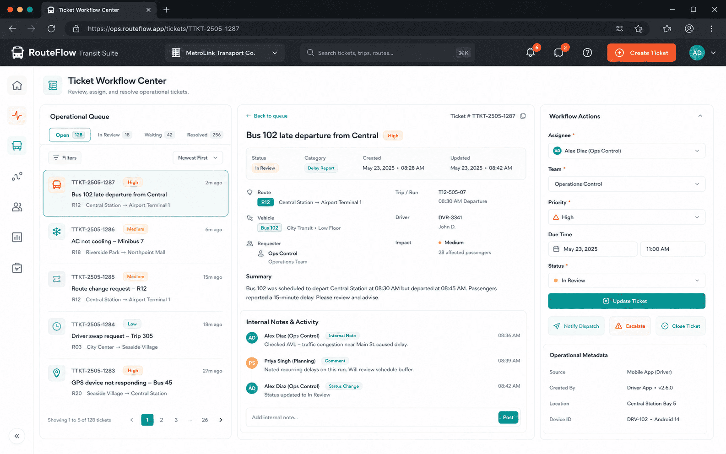This screenshot has width=726, height=454.
Task: Copy the ticket number TTKT-2505-1287
Action: (x=523, y=116)
